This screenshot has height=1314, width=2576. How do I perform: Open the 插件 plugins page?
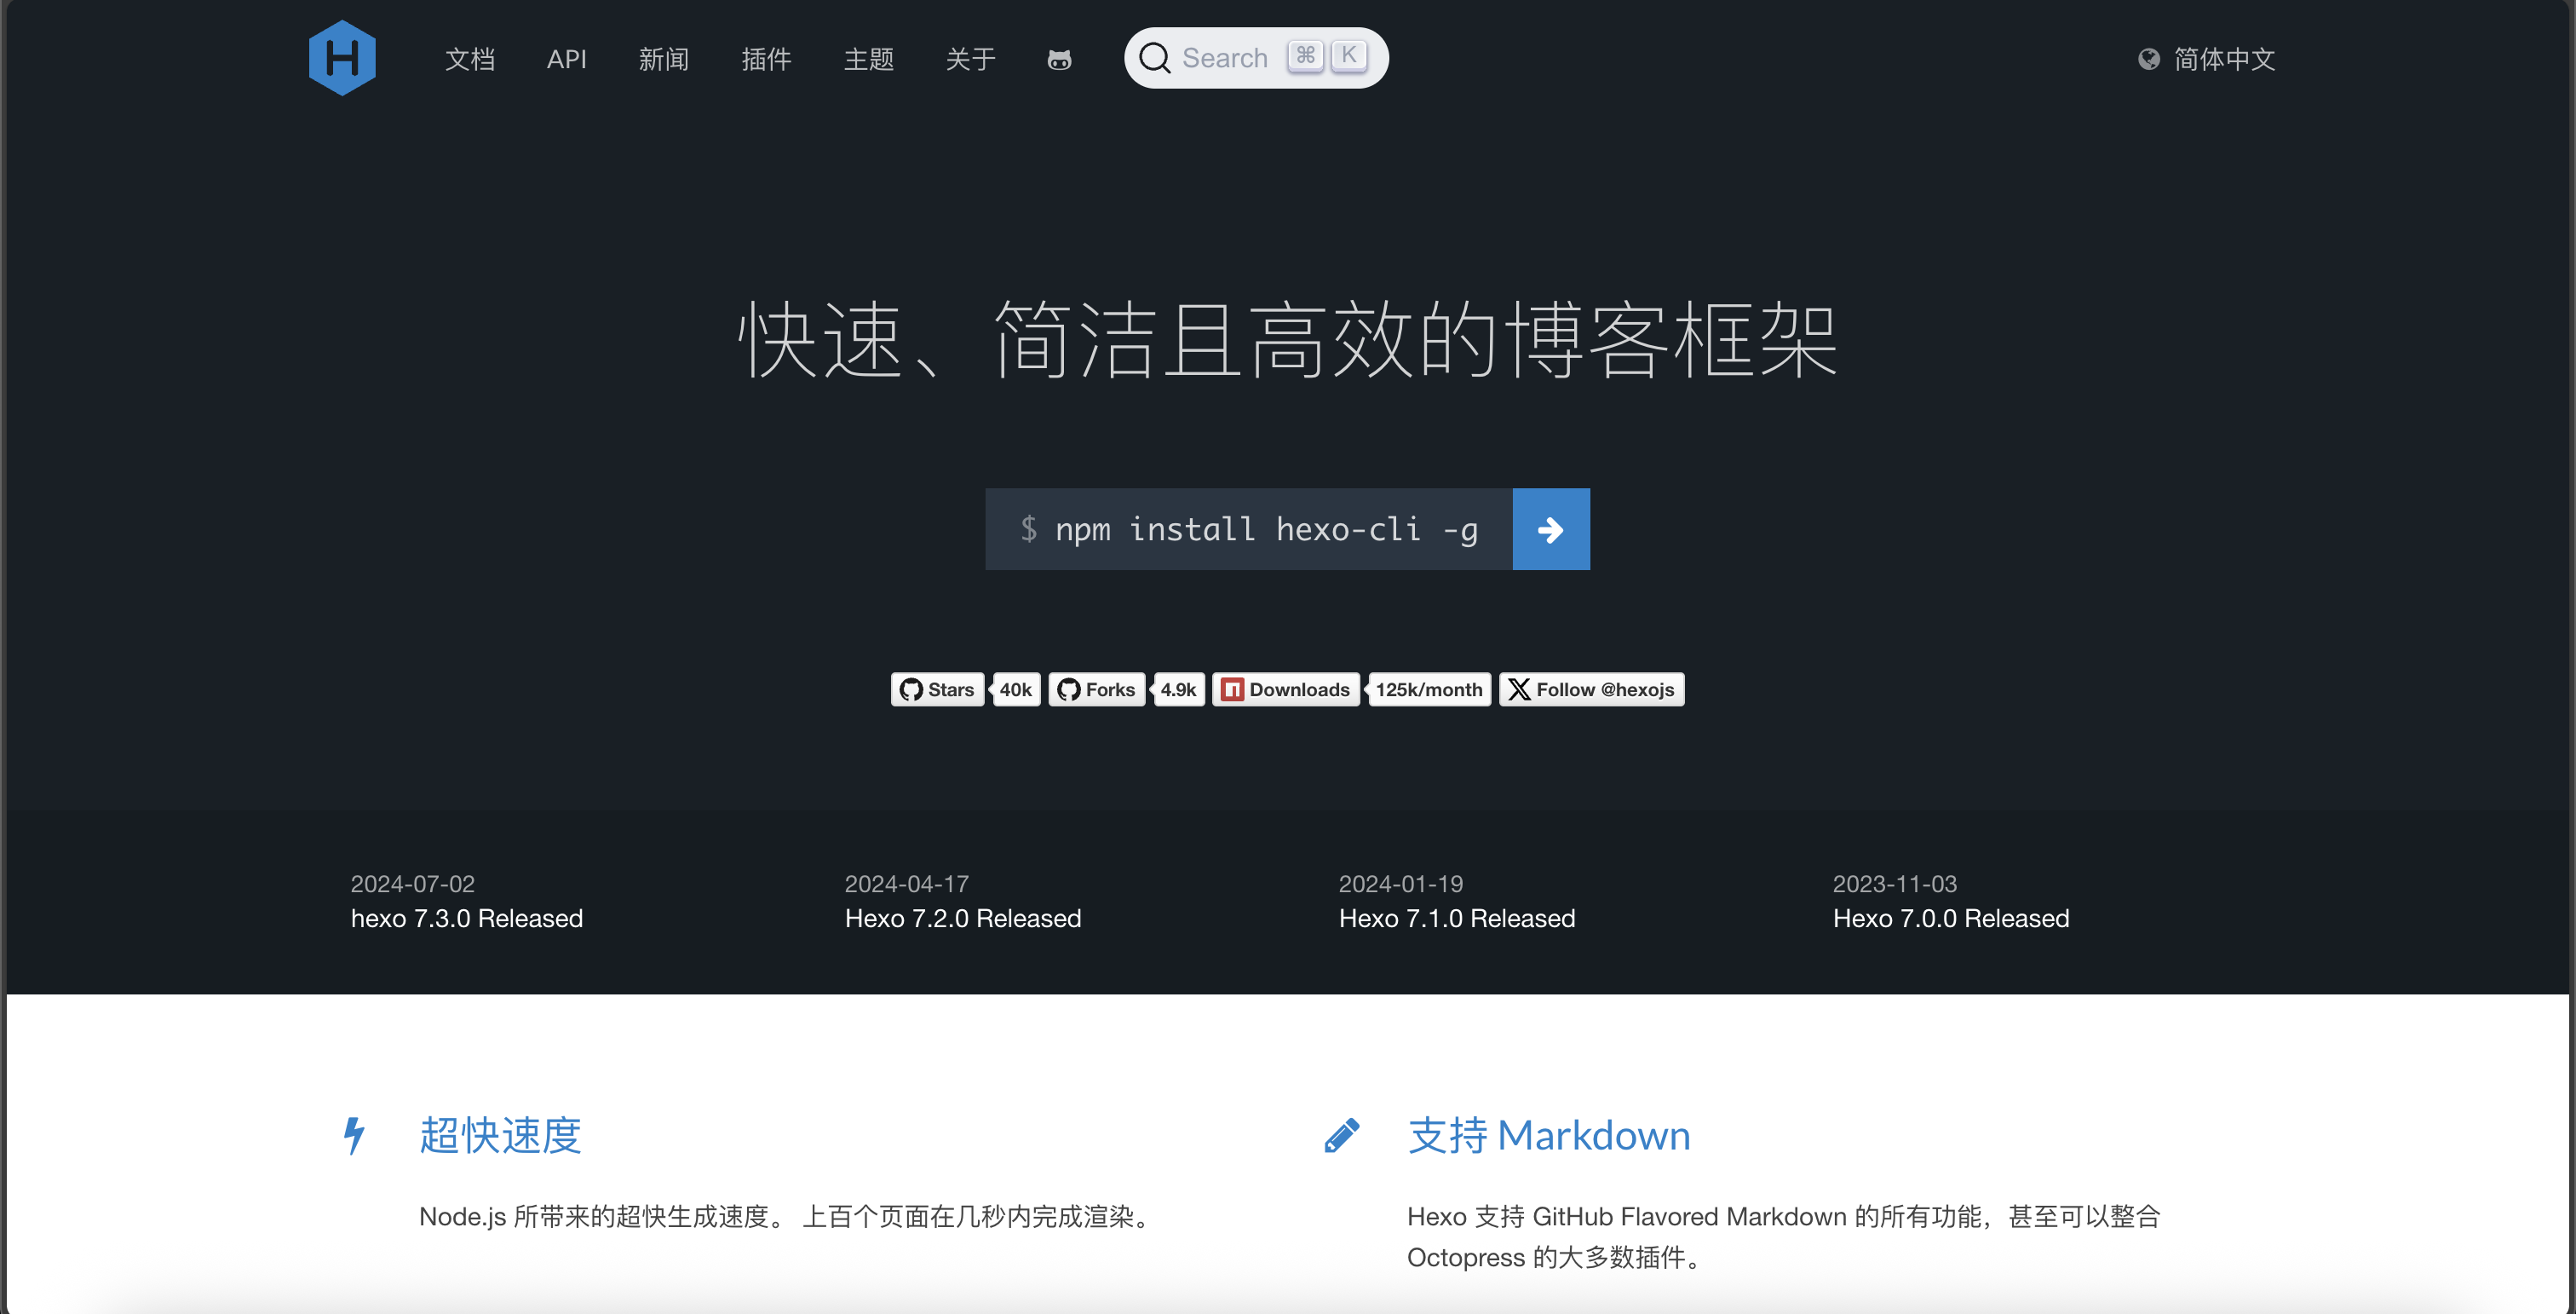click(x=766, y=59)
